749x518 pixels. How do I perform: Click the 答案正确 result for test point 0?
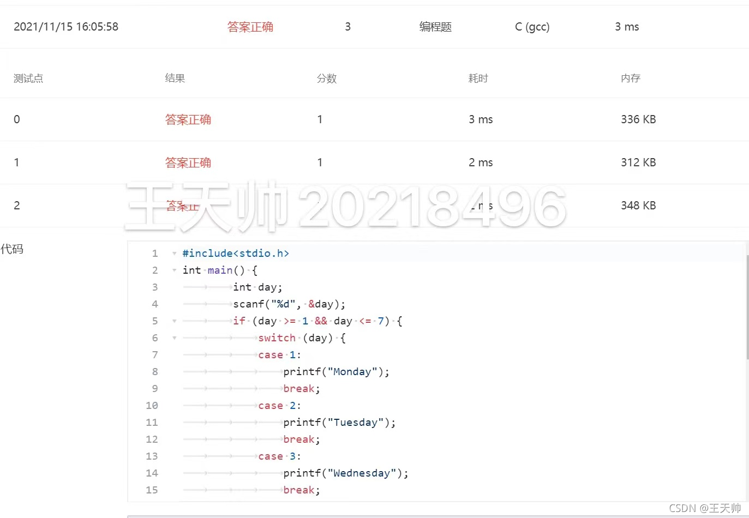click(188, 119)
